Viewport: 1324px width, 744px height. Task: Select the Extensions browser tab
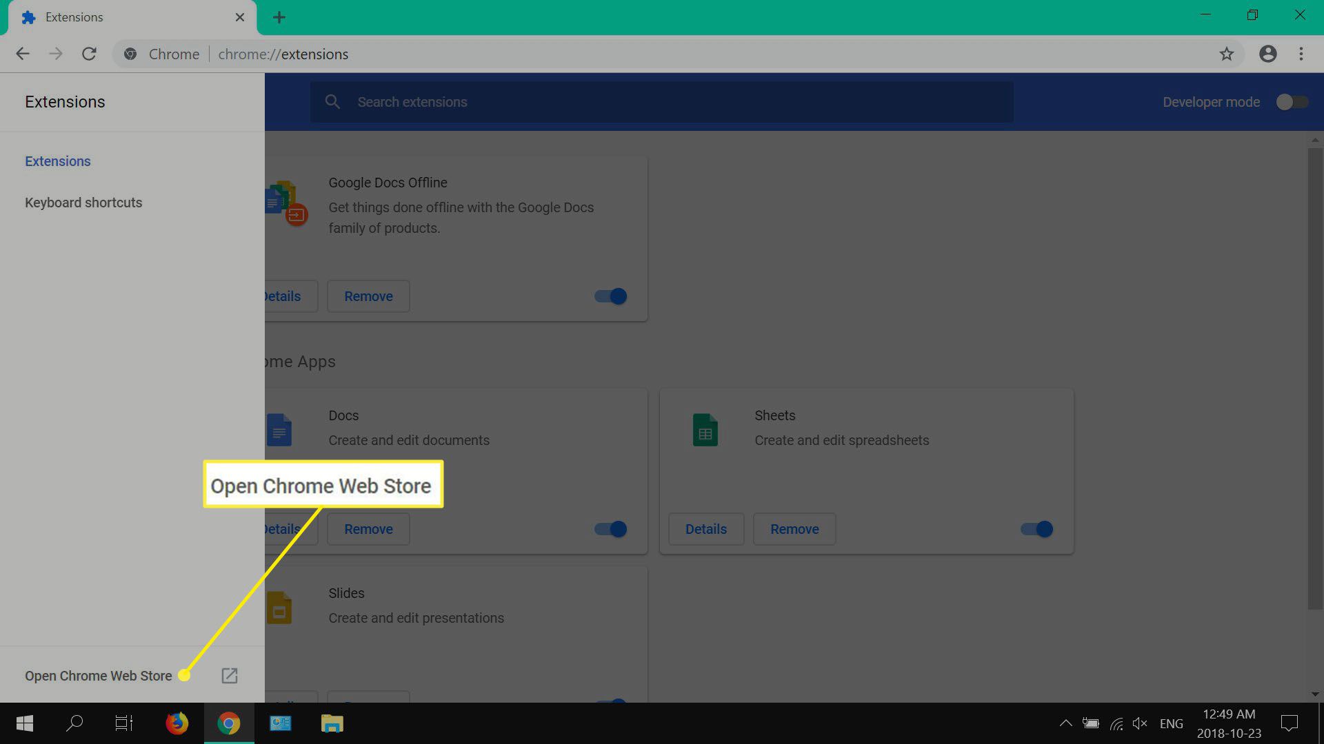[131, 17]
